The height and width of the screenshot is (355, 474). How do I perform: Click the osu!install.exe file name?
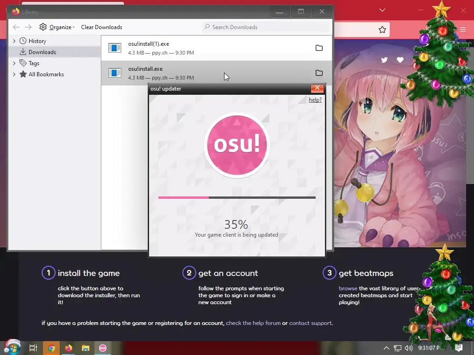pos(145,69)
